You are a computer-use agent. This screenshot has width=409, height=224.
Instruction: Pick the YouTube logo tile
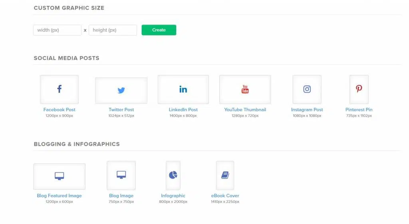coord(245,89)
